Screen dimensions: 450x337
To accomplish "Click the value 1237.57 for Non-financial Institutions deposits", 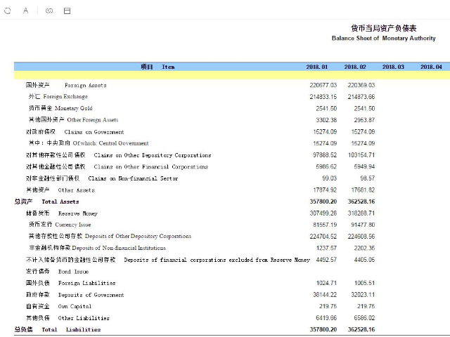I will [326, 248].
